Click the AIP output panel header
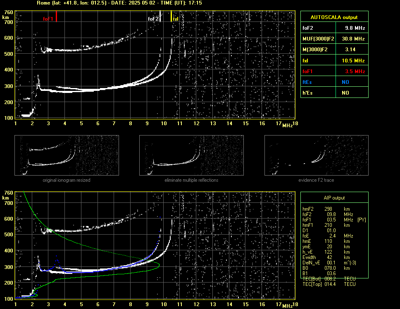Viewport: 400px width, 309px height. pos(334,198)
